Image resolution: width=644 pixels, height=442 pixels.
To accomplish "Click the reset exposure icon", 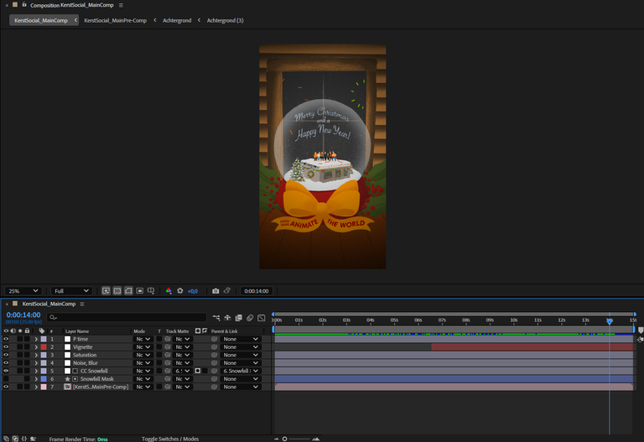I will pyautogui.click(x=179, y=291).
